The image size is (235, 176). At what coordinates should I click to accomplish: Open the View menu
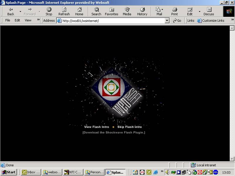point(28,20)
